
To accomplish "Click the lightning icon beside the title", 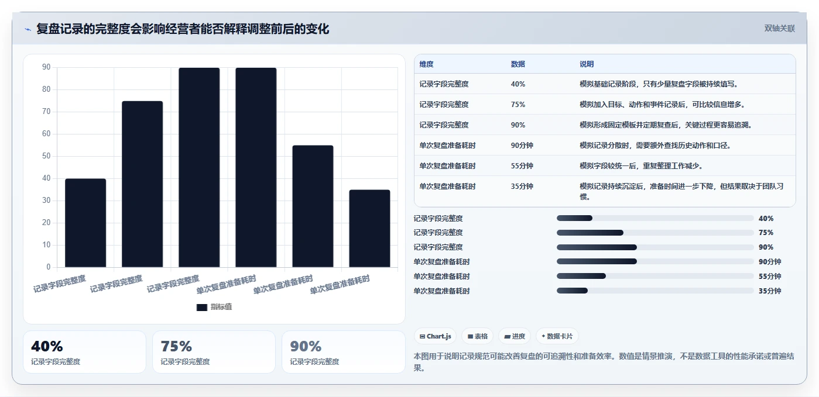I will tap(28, 29).
